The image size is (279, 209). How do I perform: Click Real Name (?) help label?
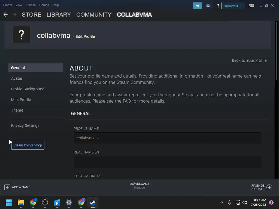point(86,152)
